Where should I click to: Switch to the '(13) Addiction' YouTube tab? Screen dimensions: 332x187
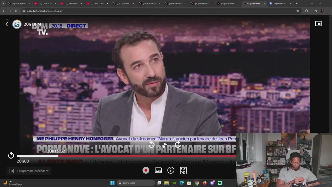click(71, 4)
